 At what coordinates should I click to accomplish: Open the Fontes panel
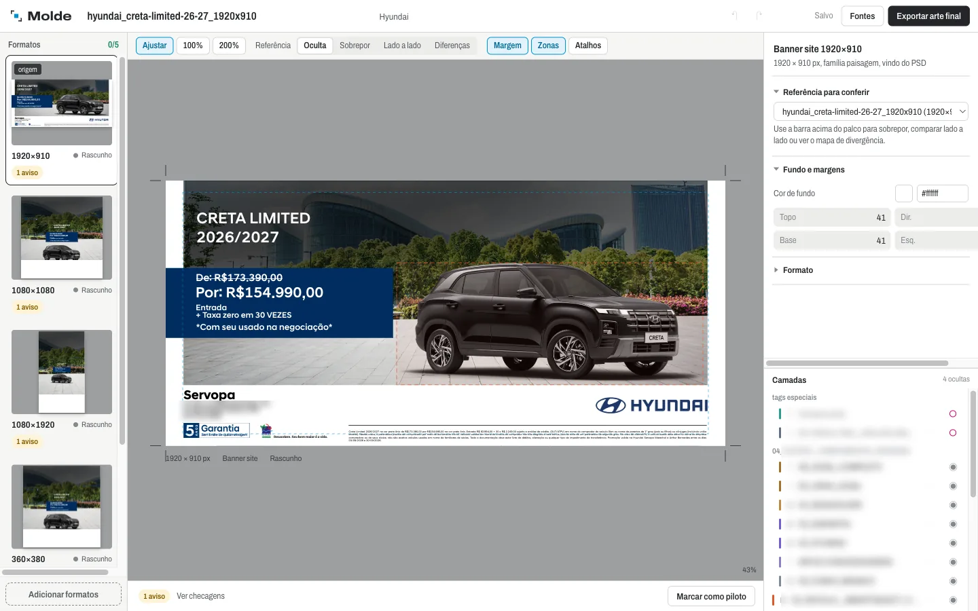pos(863,16)
